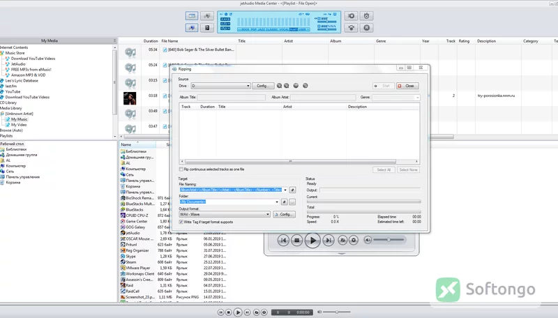Click the round R recording icon in the top toolbar
558x318 pixels.
click(x=367, y=28)
